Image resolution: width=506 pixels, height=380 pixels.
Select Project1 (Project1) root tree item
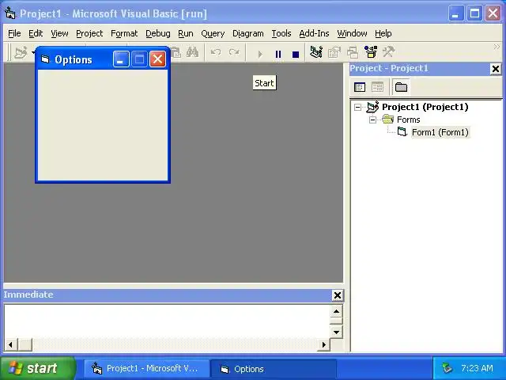[425, 107]
